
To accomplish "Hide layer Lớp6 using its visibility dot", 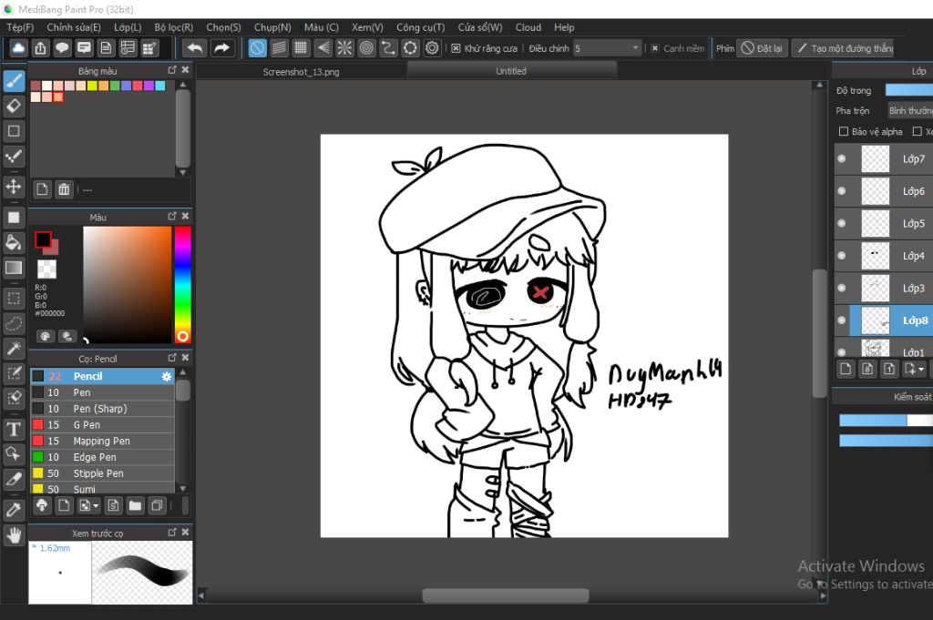I will pyautogui.click(x=841, y=191).
